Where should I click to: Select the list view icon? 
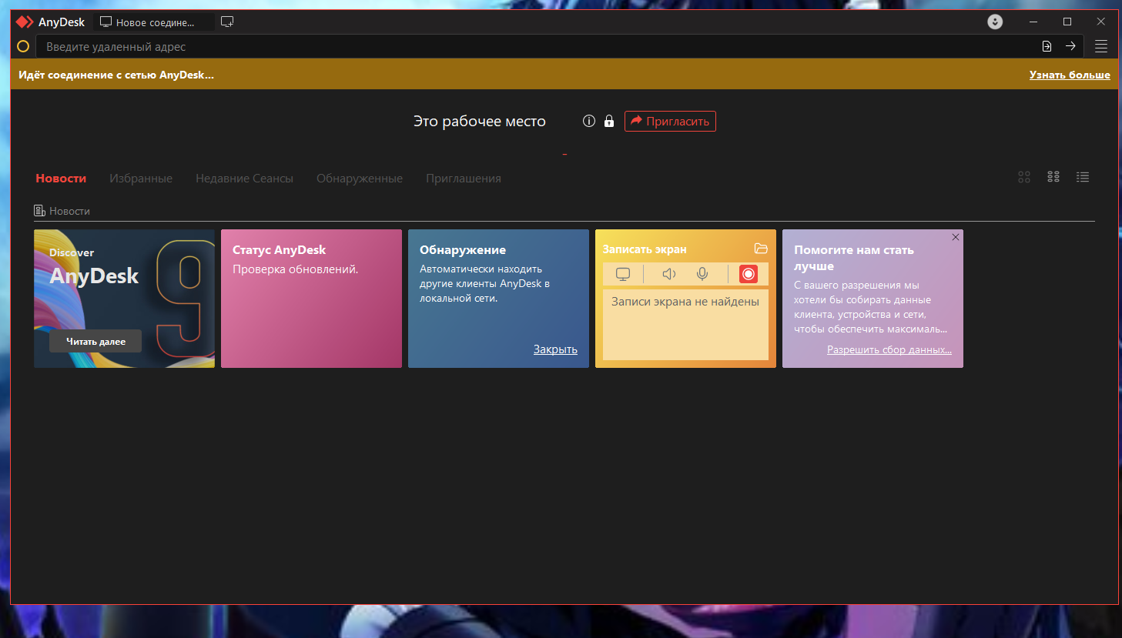(1083, 177)
